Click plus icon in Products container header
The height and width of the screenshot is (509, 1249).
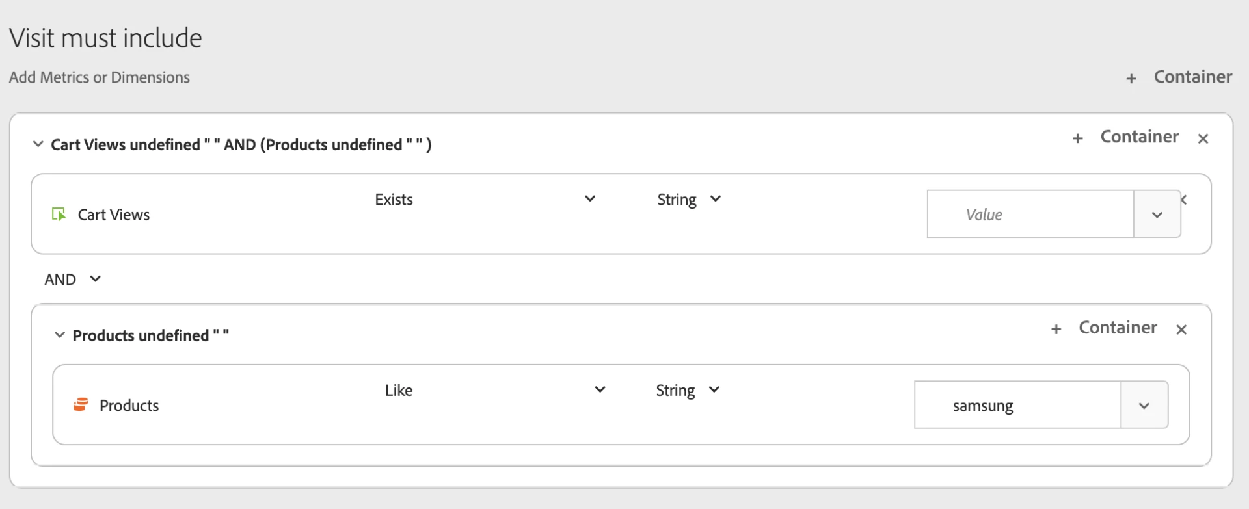tap(1056, 330)
